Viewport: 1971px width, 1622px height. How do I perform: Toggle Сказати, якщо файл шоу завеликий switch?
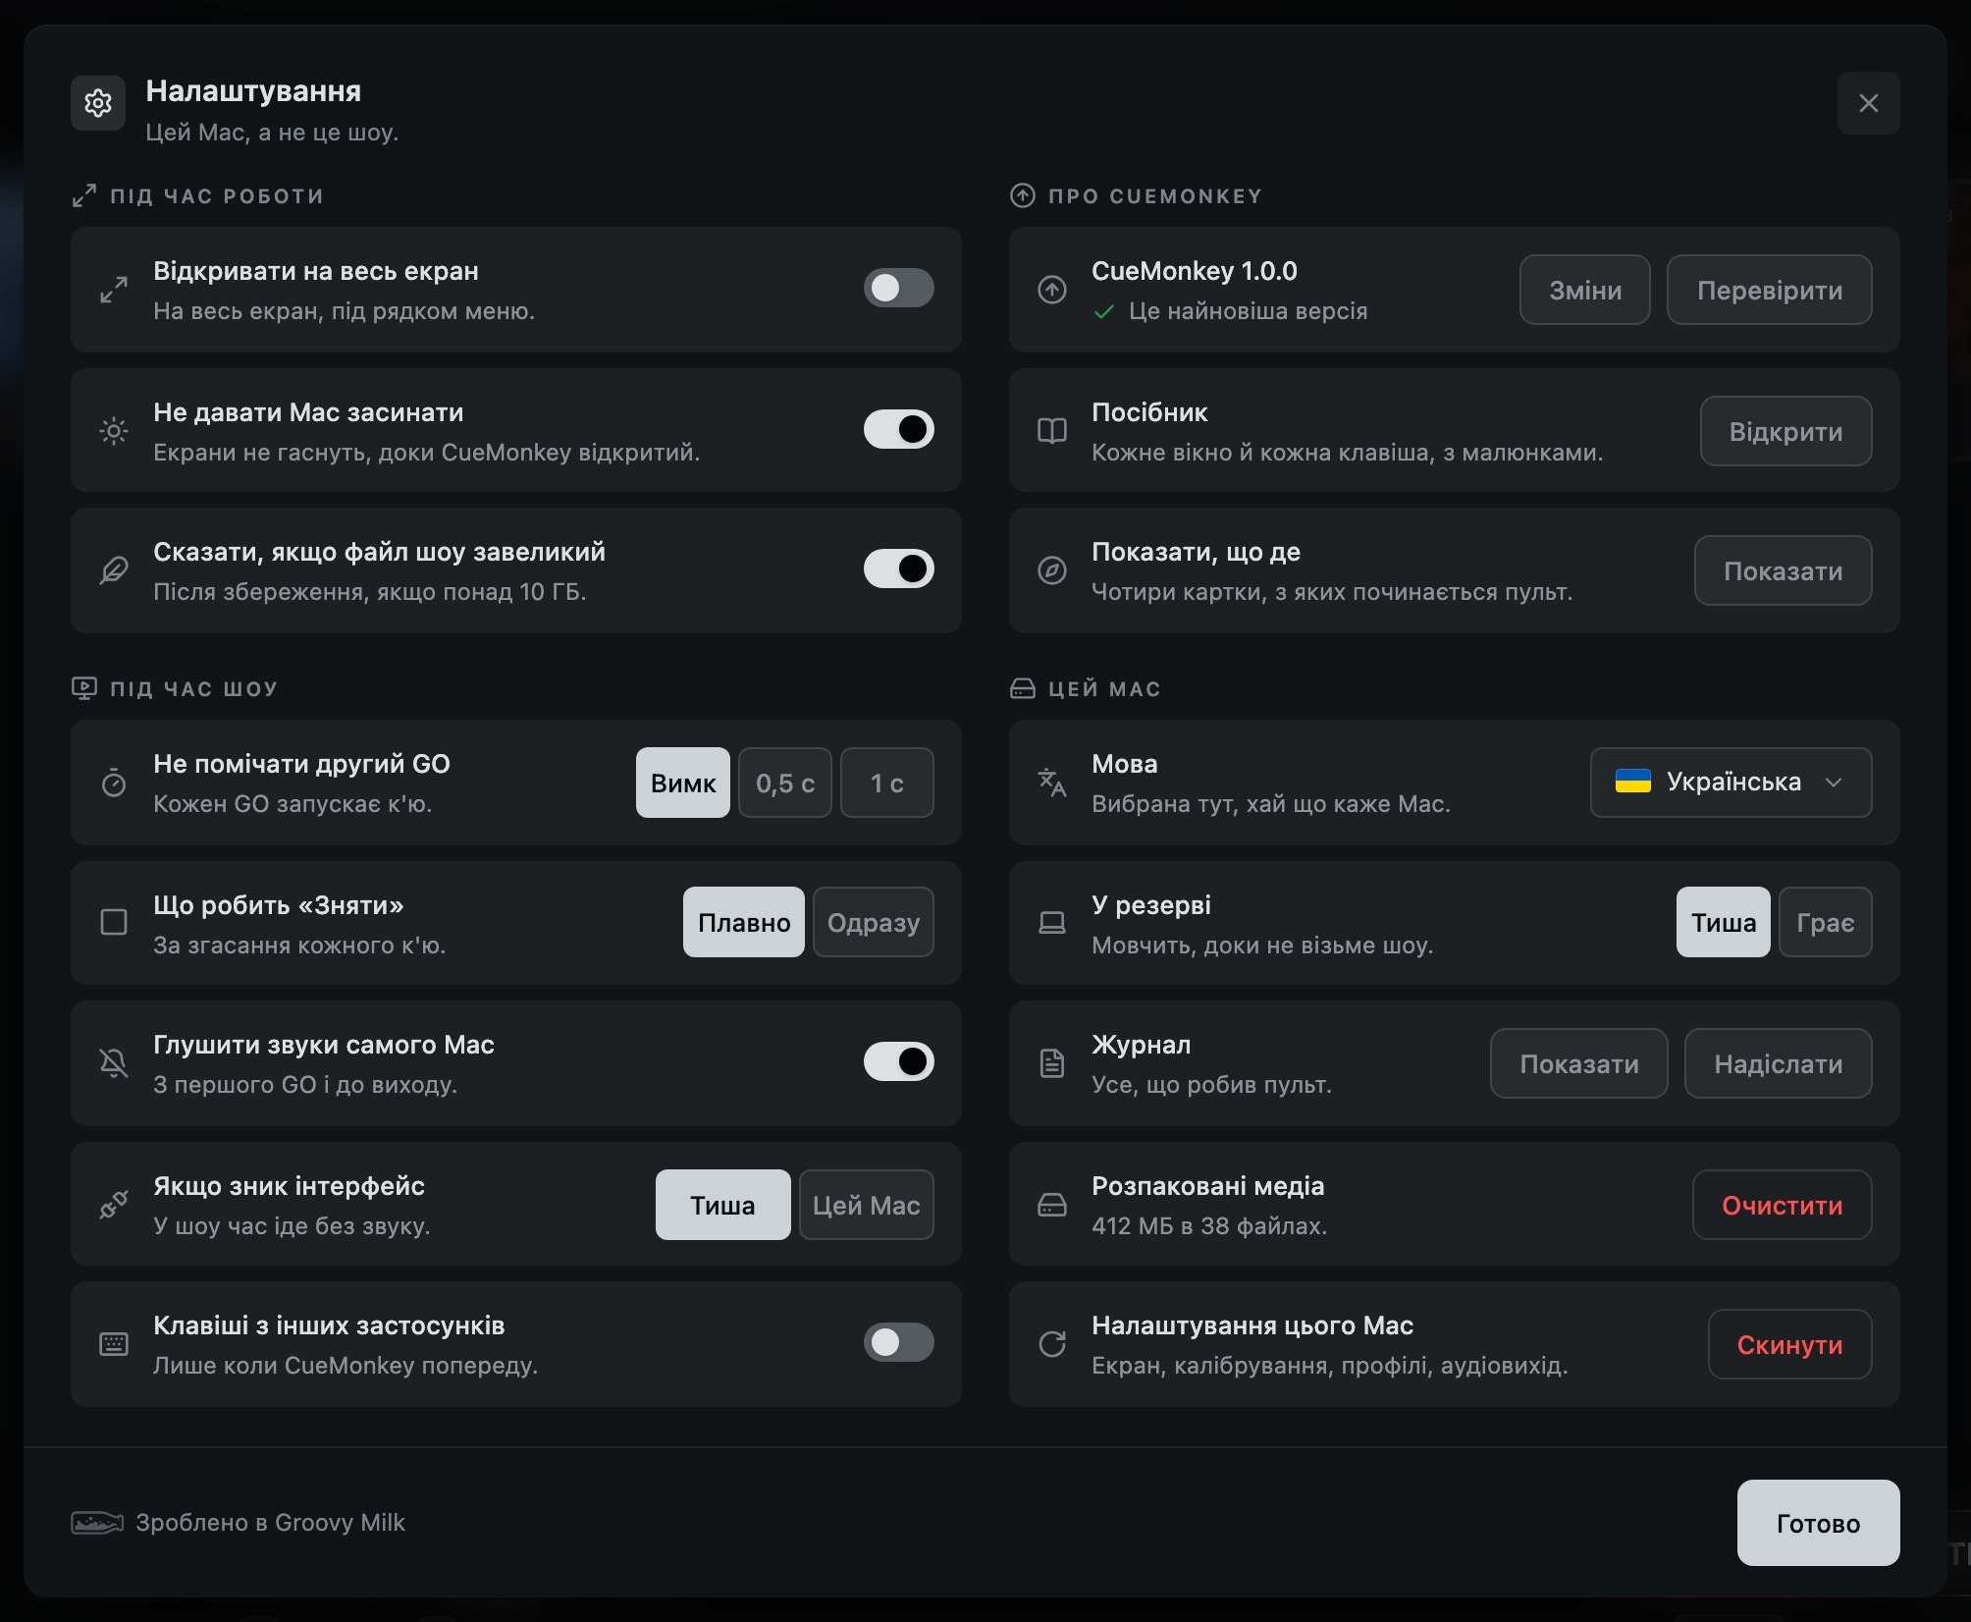[x=898, y=568]
